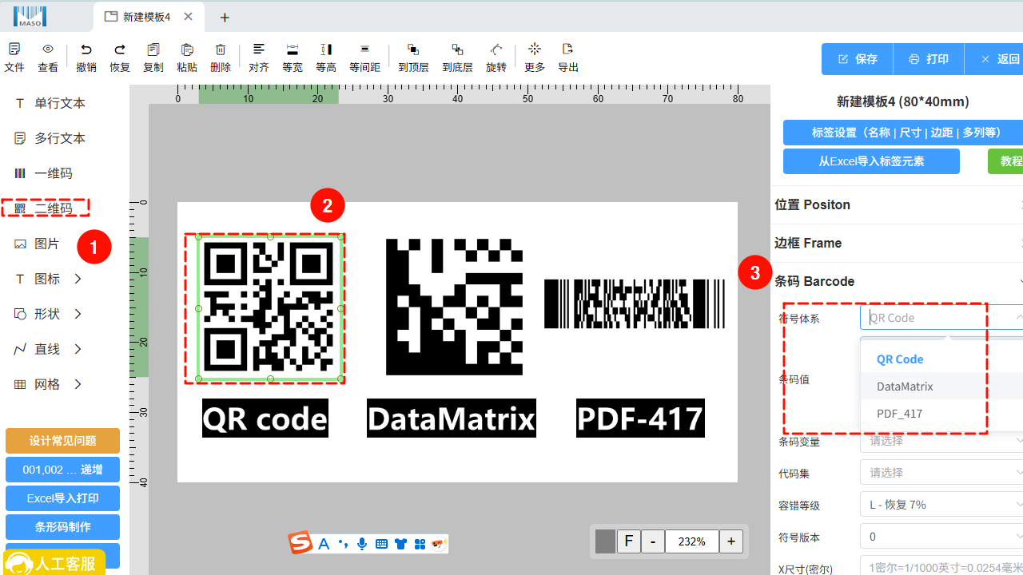Image resolution: width=1023 pixels, height=575 pixels.
Task: Open 标签设置 label settings
Action: 903,133
